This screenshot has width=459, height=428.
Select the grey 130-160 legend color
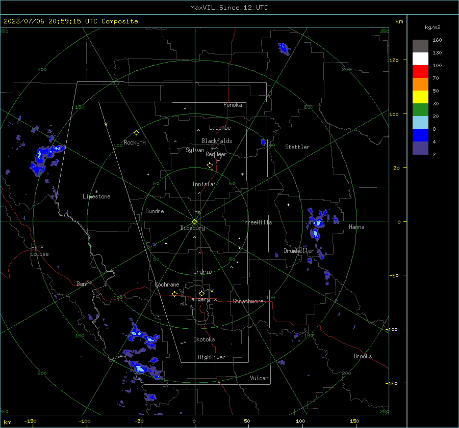(x=420, y=46)
